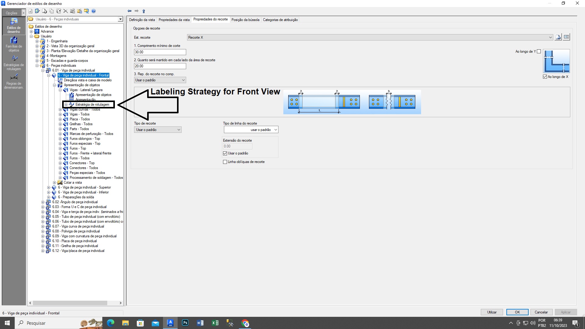Open the Definição da vista tab
Screen dimensions: 585x329
(x=142, y=19)
